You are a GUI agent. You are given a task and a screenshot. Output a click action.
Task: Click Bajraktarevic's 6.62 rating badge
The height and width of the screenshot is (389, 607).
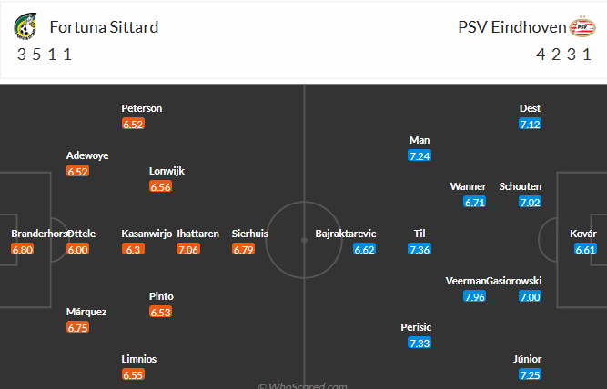point(365,250)
